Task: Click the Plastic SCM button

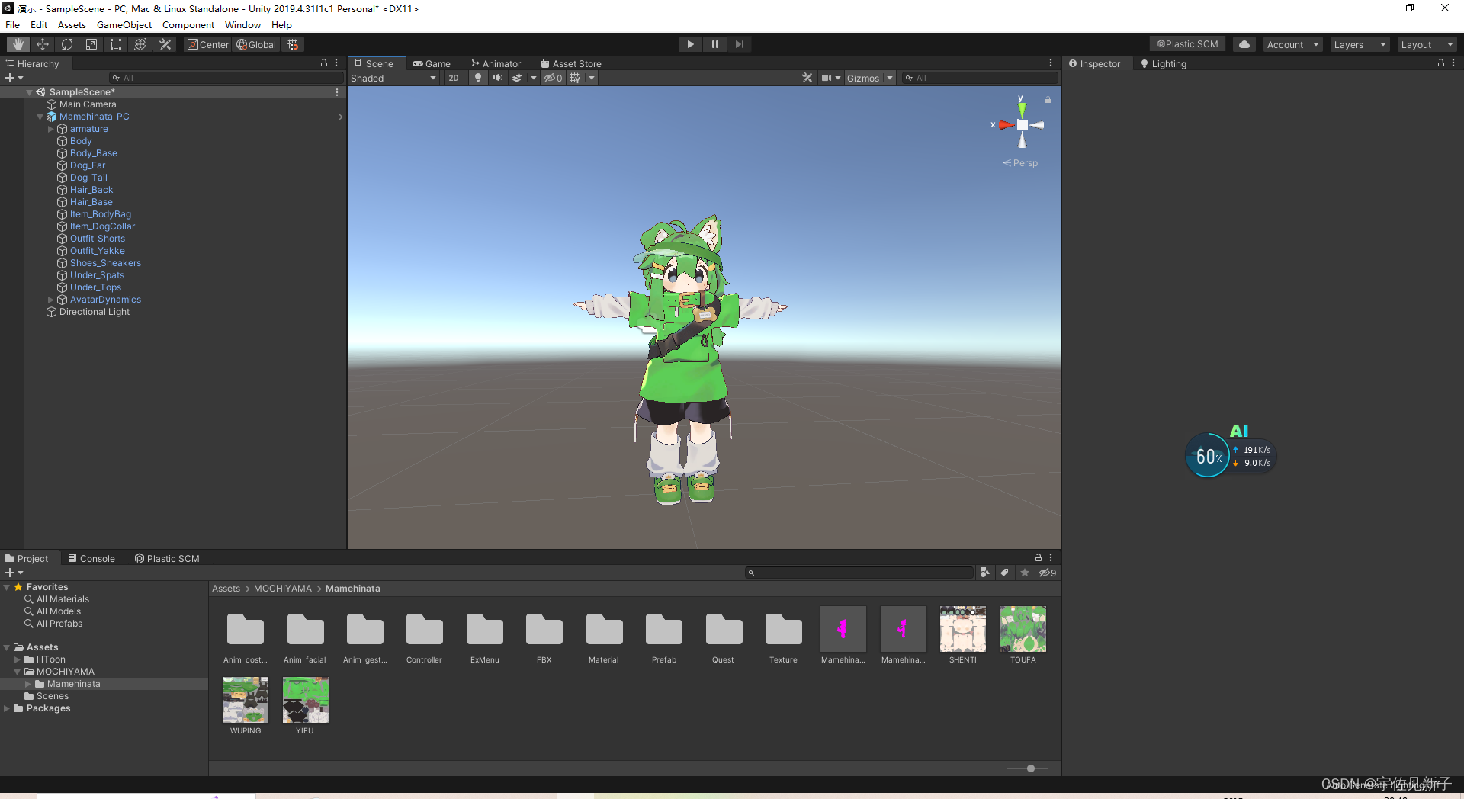Action: [1186, 43]
